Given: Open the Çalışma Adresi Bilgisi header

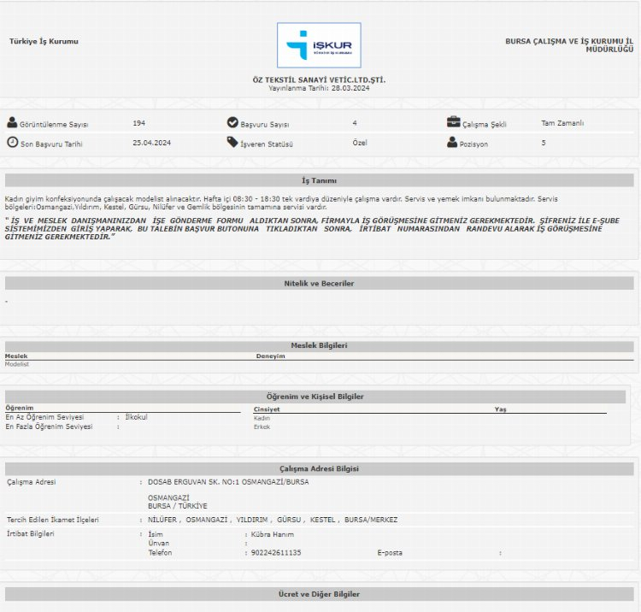Looking at the screenshot, I should (319, 468).
